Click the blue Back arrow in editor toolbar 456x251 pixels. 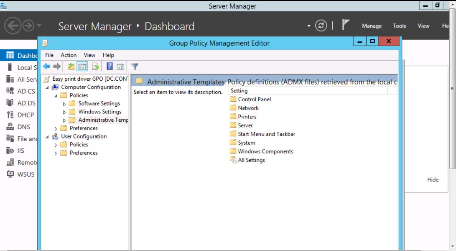46,67
